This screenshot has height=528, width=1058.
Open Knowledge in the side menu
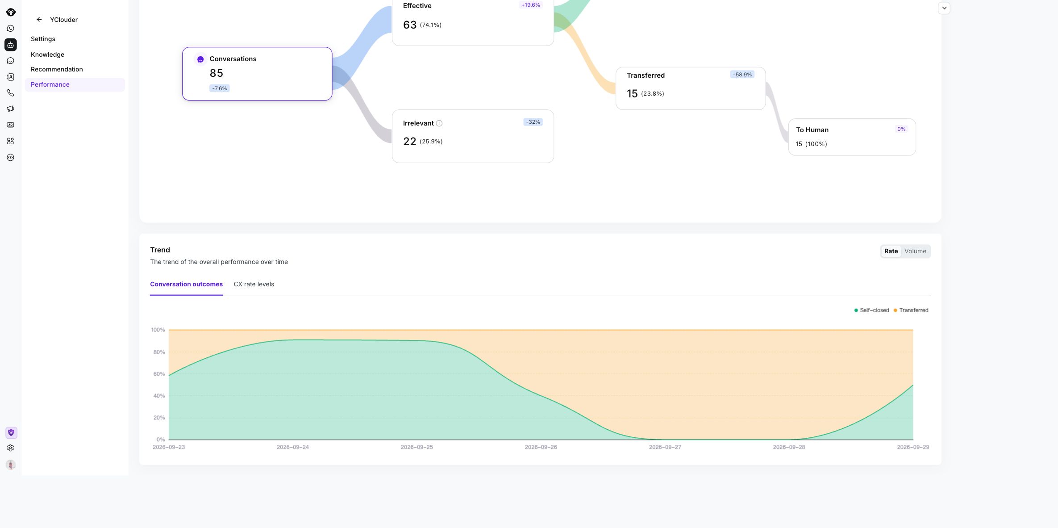tap(75, 54)
